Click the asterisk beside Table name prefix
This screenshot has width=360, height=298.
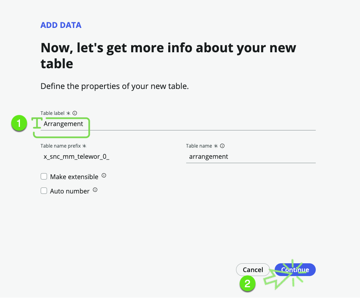pyautogui.click(x=84, y=146)
